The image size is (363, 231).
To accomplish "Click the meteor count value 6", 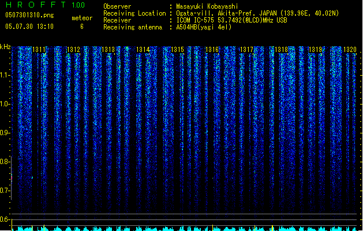I will pyautogui.click(x=82, y=27).
